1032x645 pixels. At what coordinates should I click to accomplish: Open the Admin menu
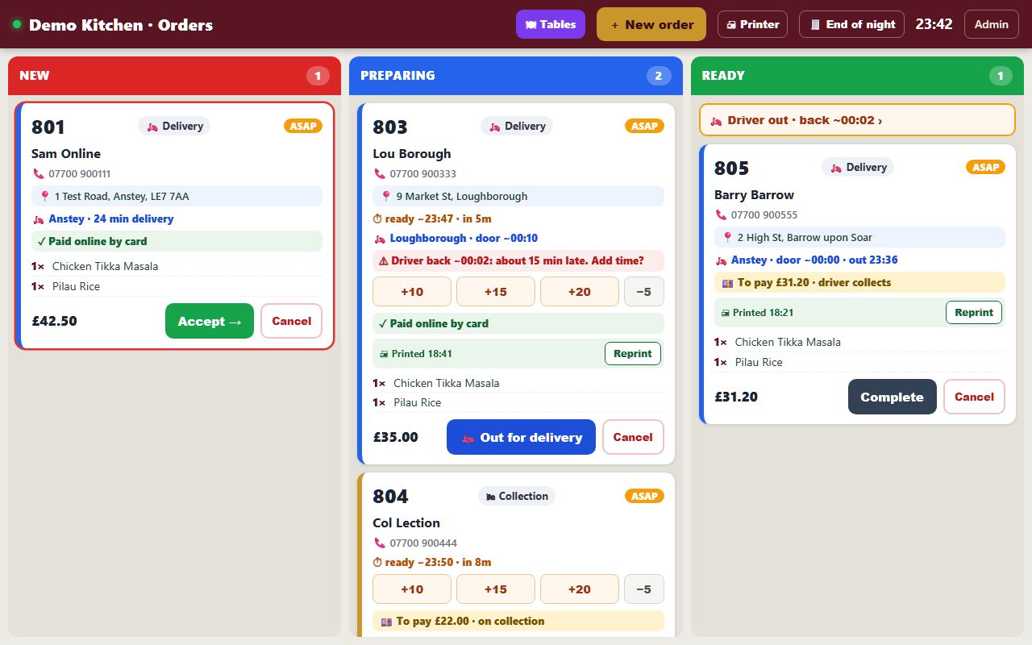pos(992,24)
